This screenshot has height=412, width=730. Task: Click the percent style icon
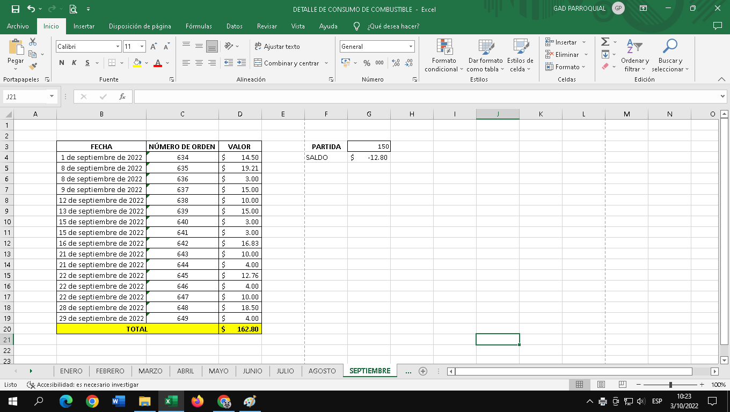[x=367, y=63]
